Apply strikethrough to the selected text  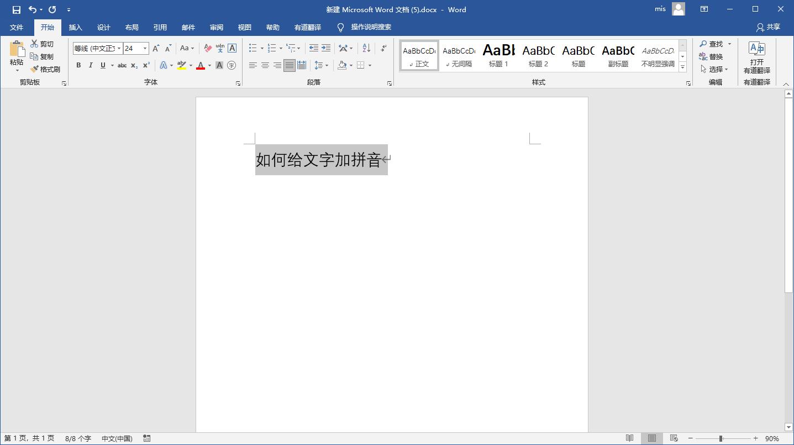[x=122, y=65]
